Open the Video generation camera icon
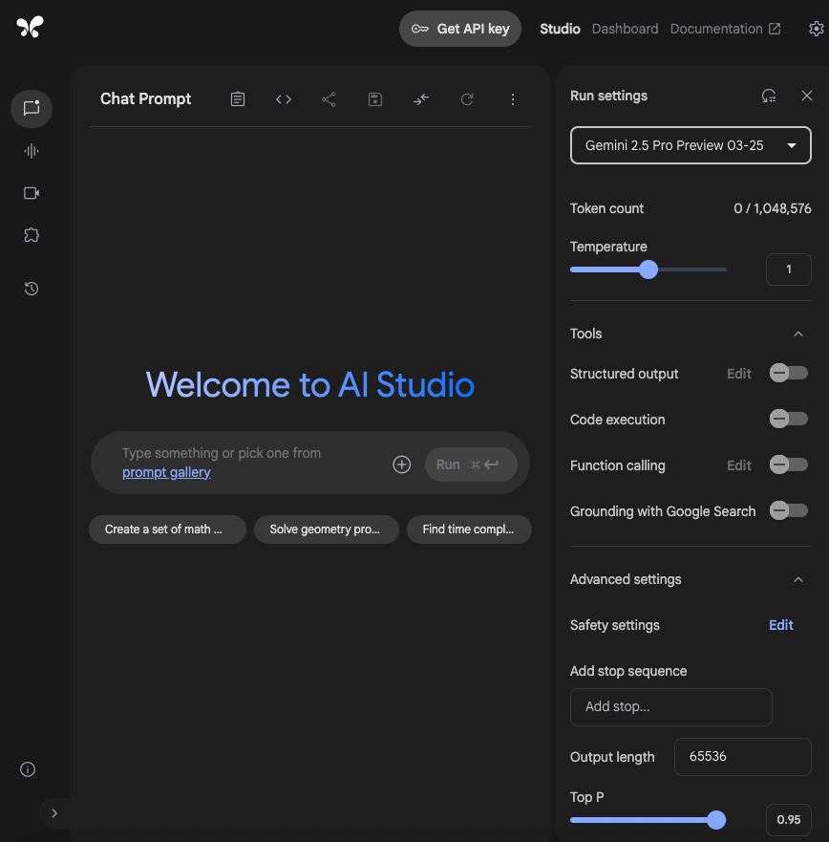Image resolution: width=829 pixels, height=842 pixels. pos(32,193)
